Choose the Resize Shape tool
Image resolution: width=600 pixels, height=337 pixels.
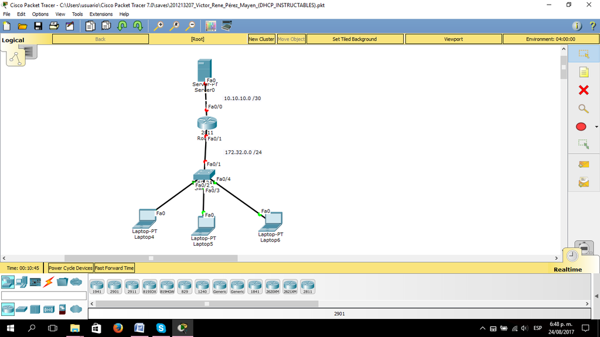(584, 145)
